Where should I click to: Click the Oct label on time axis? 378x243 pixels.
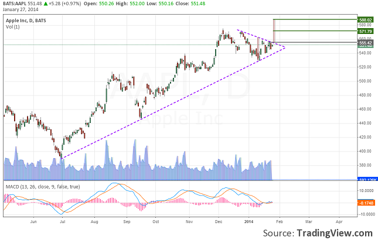(x=156, y=221)
